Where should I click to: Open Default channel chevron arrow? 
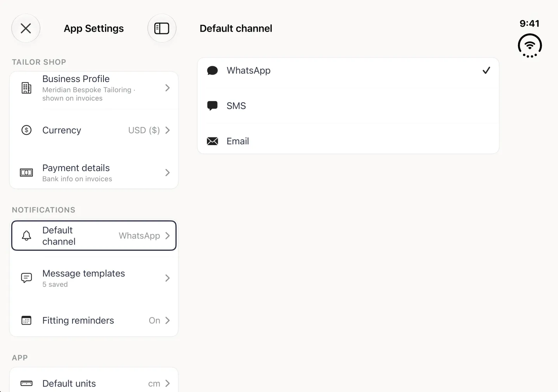(x=167, y=236)
